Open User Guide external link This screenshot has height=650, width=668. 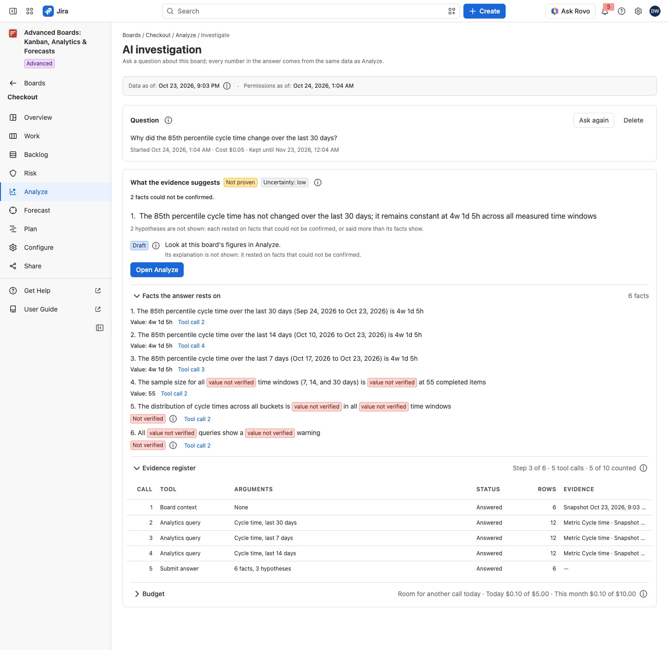coord(56,309)
